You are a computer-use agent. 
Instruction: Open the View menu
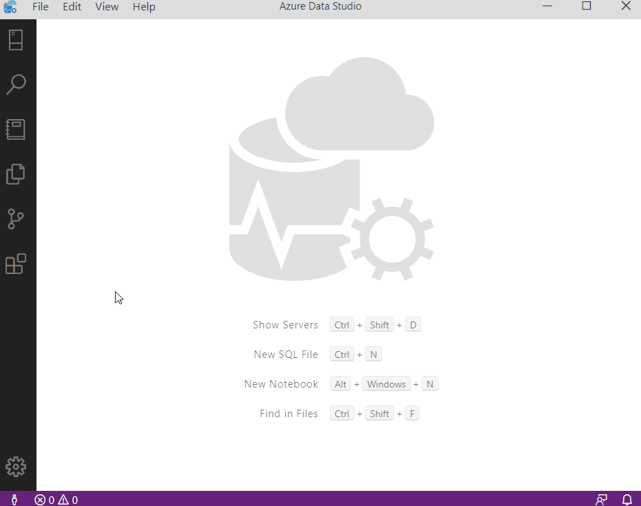tap(107, 7)
